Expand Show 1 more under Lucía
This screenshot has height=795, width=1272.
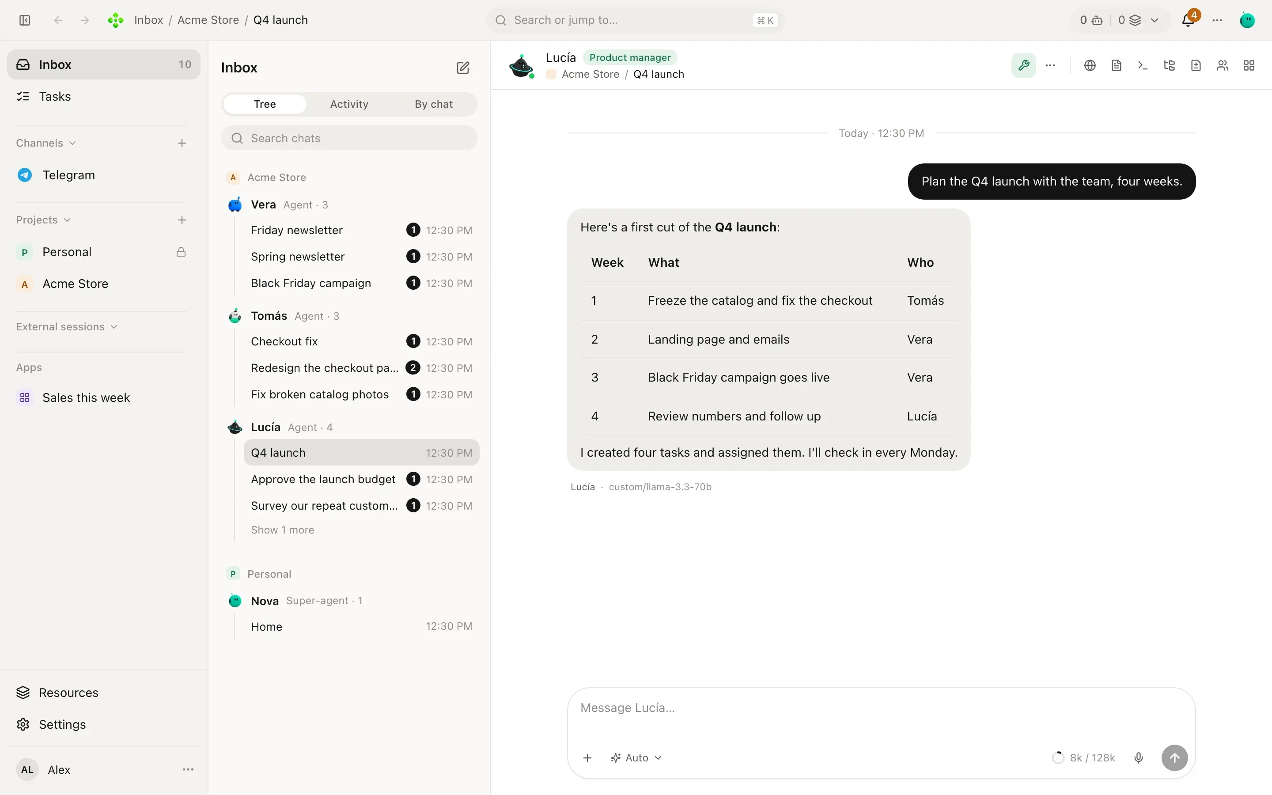282,530
